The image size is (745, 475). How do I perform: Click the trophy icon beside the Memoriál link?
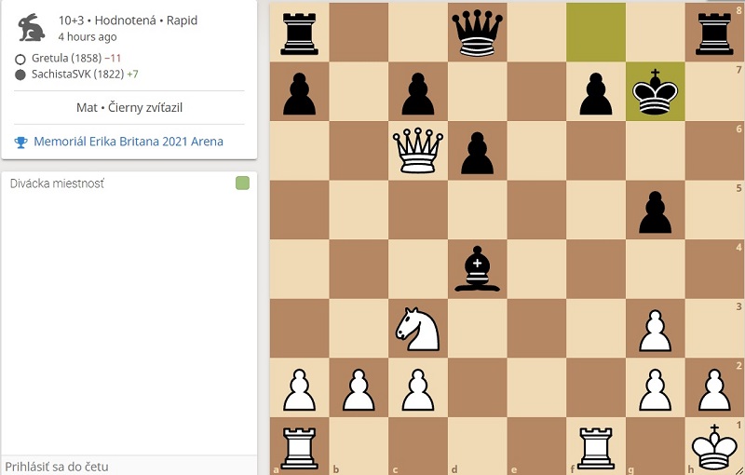click(x=20, y=142)
